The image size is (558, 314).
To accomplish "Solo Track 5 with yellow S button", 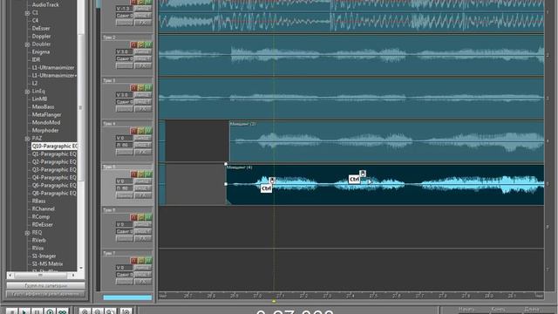I will pos(141,174).
